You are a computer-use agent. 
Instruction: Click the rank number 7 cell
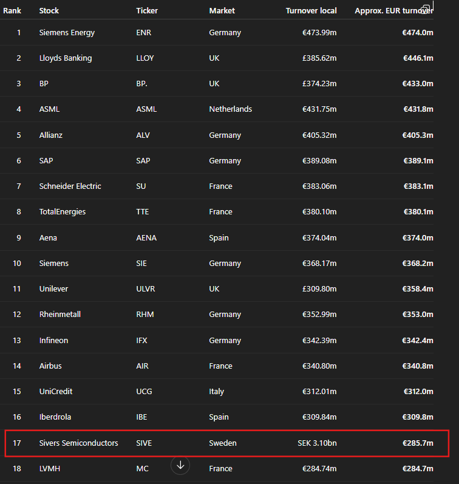19,186
